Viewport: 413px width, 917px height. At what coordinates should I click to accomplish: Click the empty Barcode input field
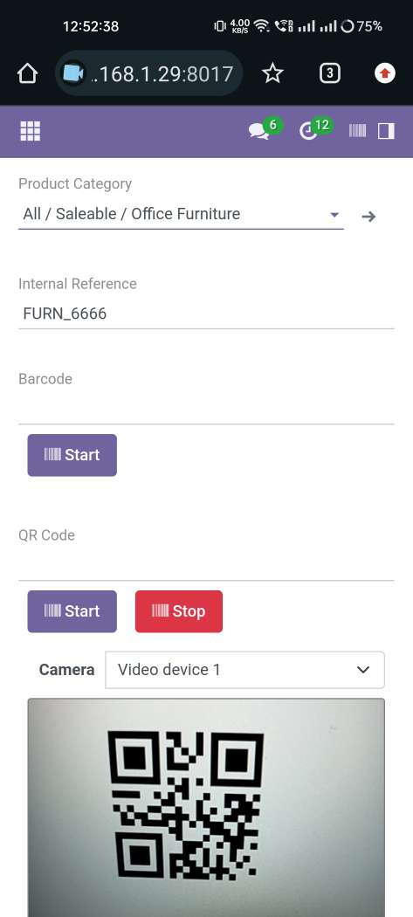click(x=206, y=409)
